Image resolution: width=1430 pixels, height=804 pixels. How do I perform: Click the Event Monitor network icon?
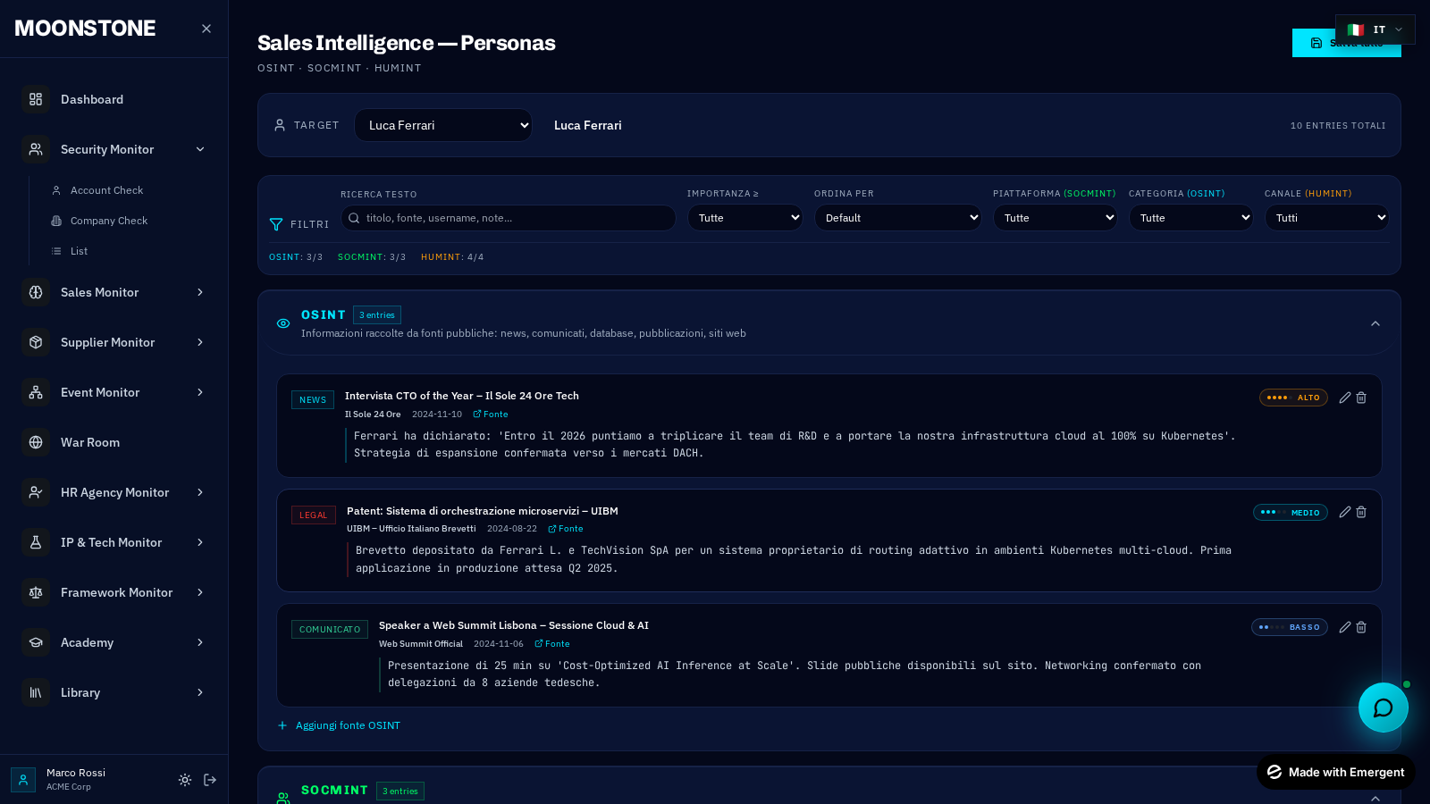[x=36, y=392]
